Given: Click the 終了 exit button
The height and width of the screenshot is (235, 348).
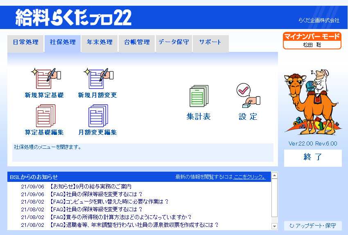Looking at the screenshot, I should 313,158.
